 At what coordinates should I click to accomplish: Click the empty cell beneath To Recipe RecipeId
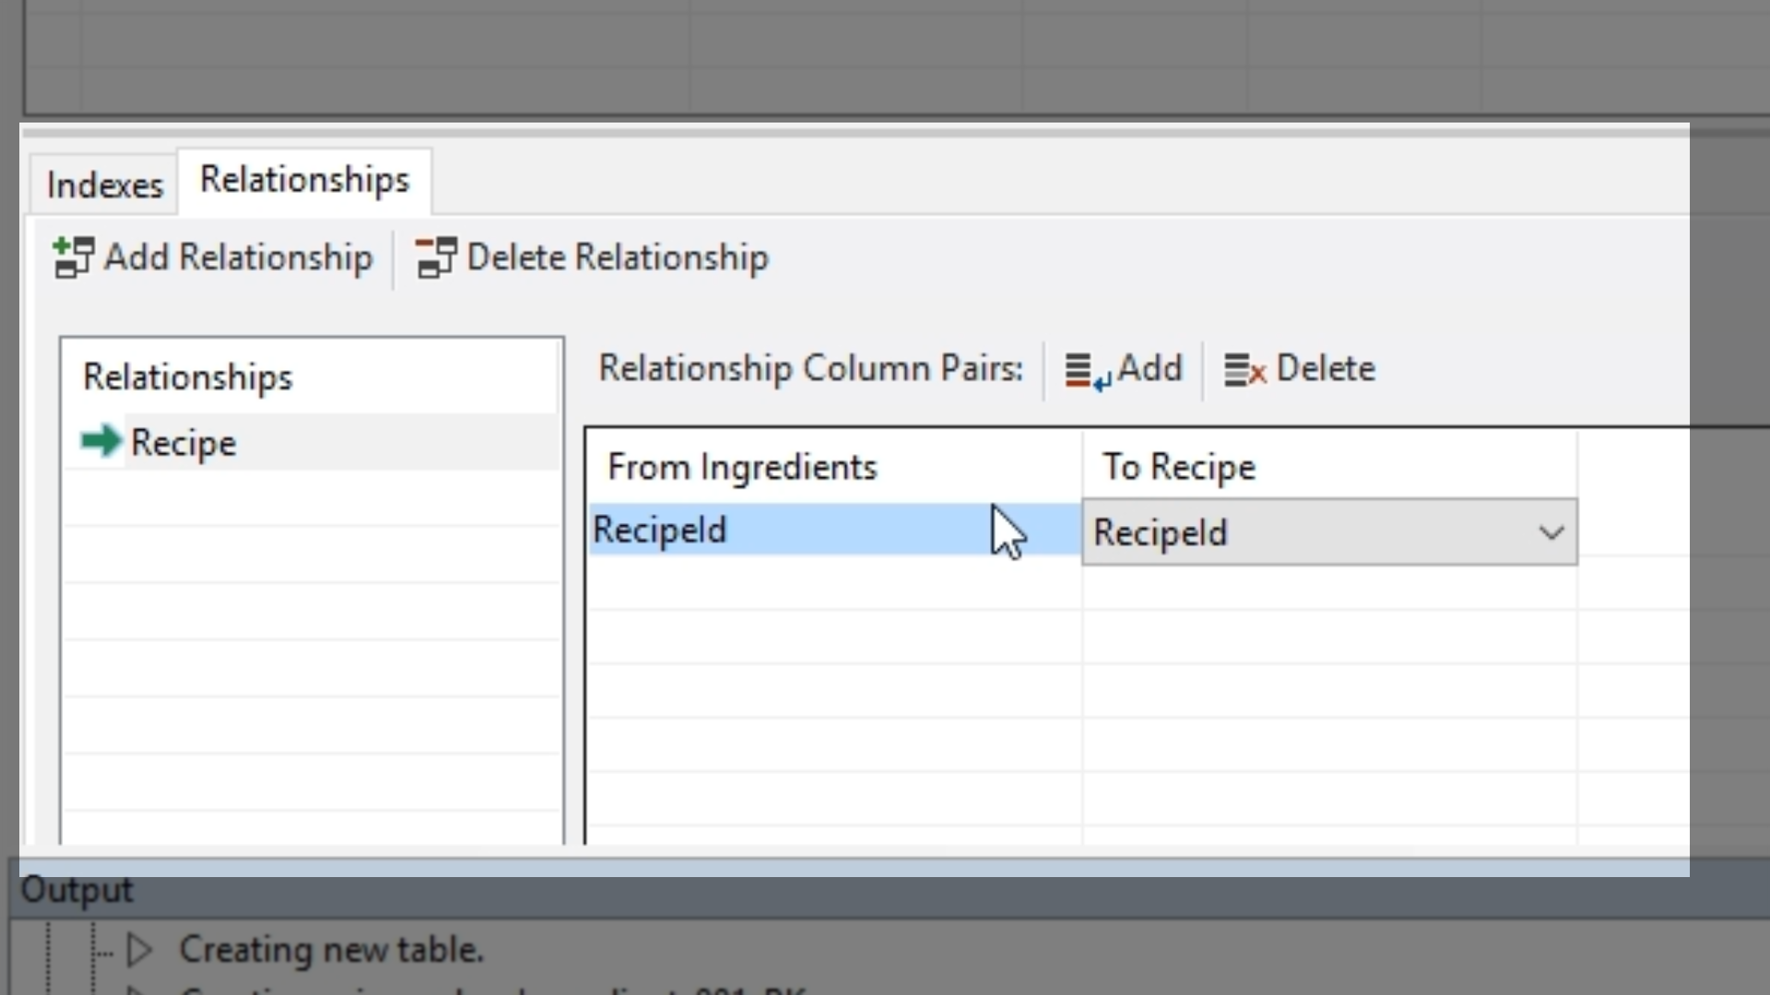[x=1328, y=585]
